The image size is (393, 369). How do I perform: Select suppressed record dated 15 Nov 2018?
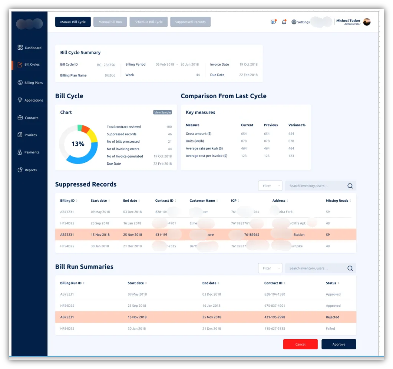pos(205,235)
